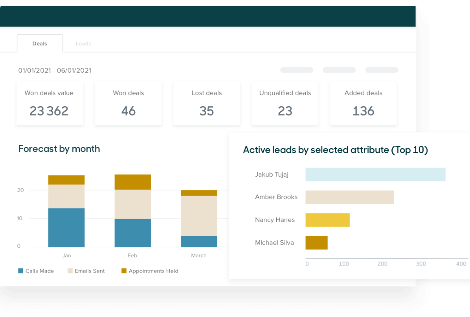Open the Leads tab
Image resolution: width=470 pixels, height=317 pixels.
(83, 44)
